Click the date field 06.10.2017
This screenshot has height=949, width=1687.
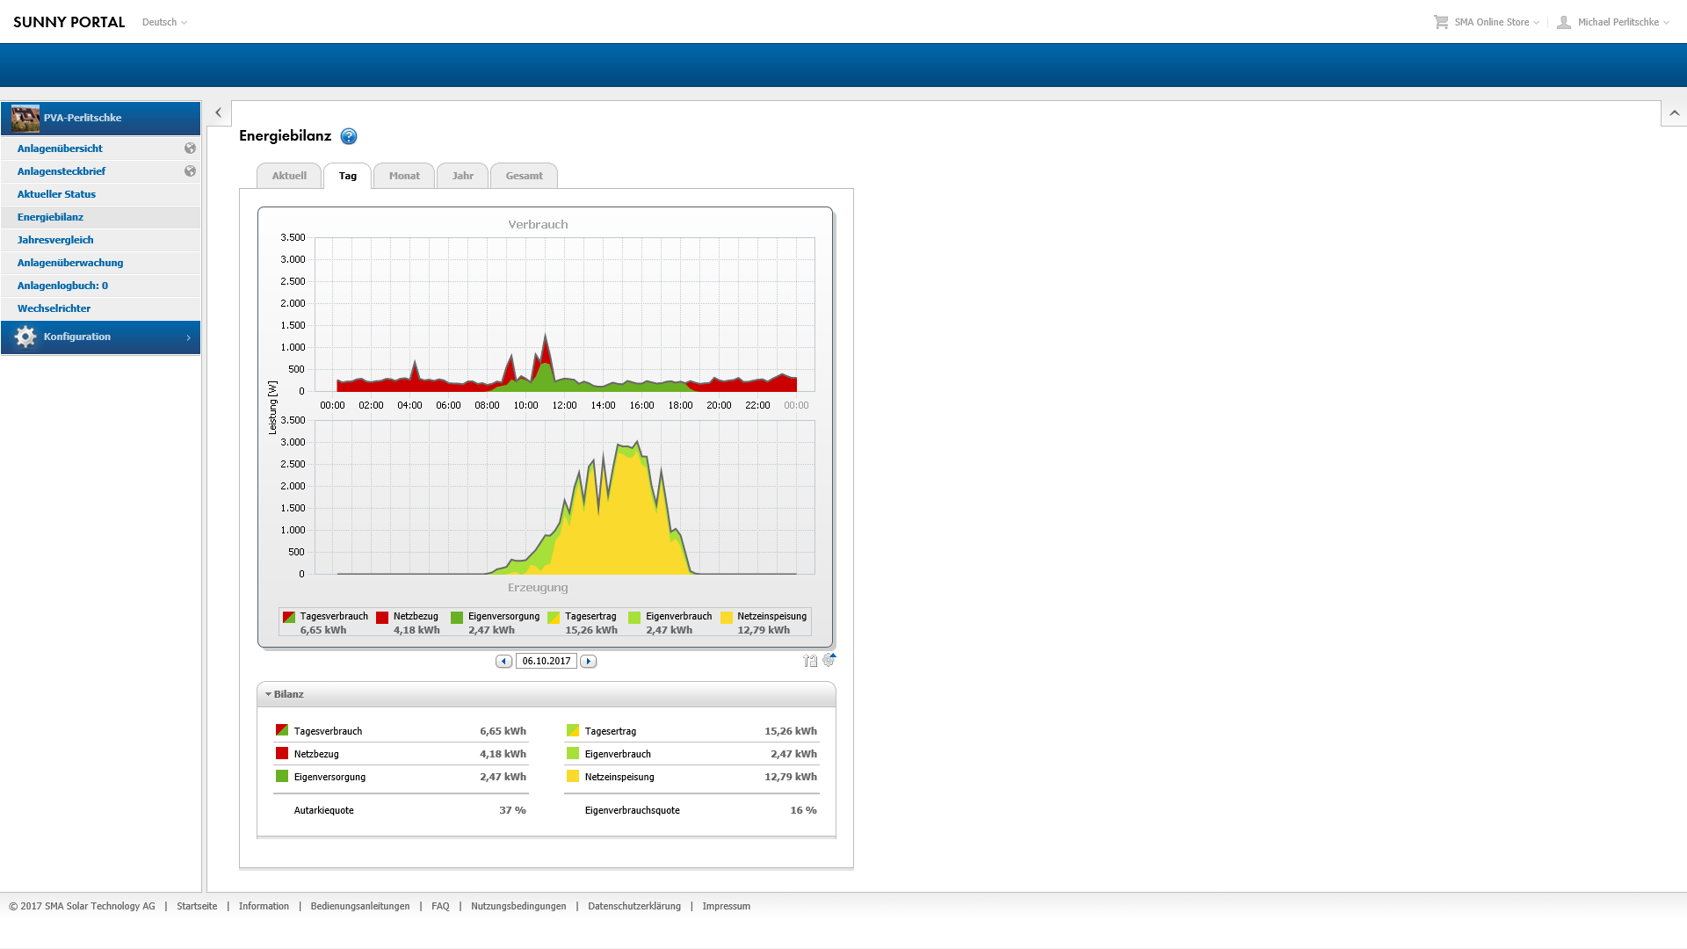[x=546, y=661]
